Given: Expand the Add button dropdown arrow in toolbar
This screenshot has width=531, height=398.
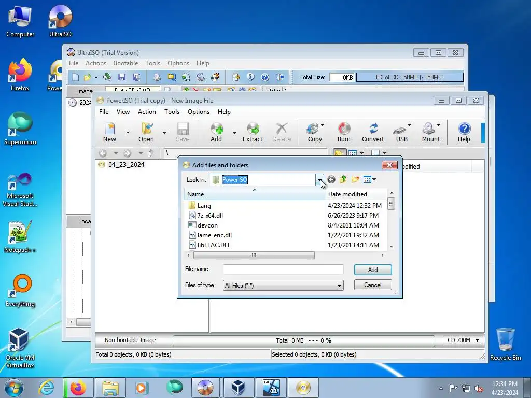Looking at the screenshot, I should click(234, 132).
